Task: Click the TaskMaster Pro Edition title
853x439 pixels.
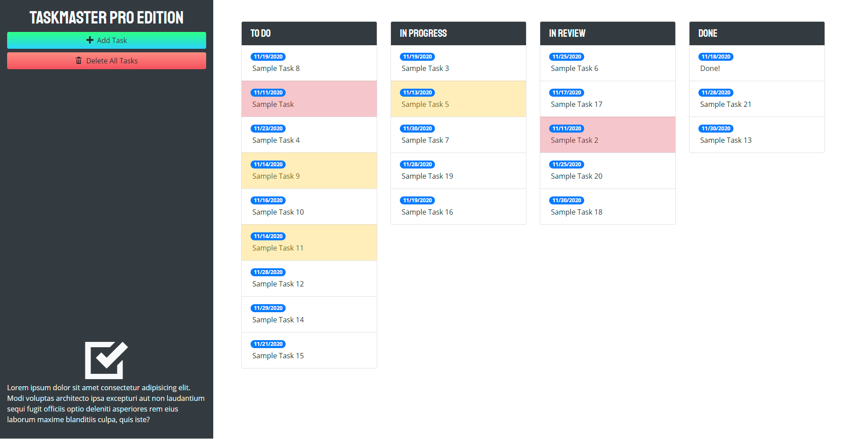Action: pos(106,17)
